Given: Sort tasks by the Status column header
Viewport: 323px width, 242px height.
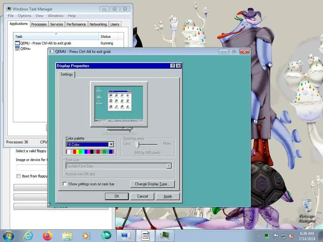Looking at the screenshot, I should coord(109,37).
